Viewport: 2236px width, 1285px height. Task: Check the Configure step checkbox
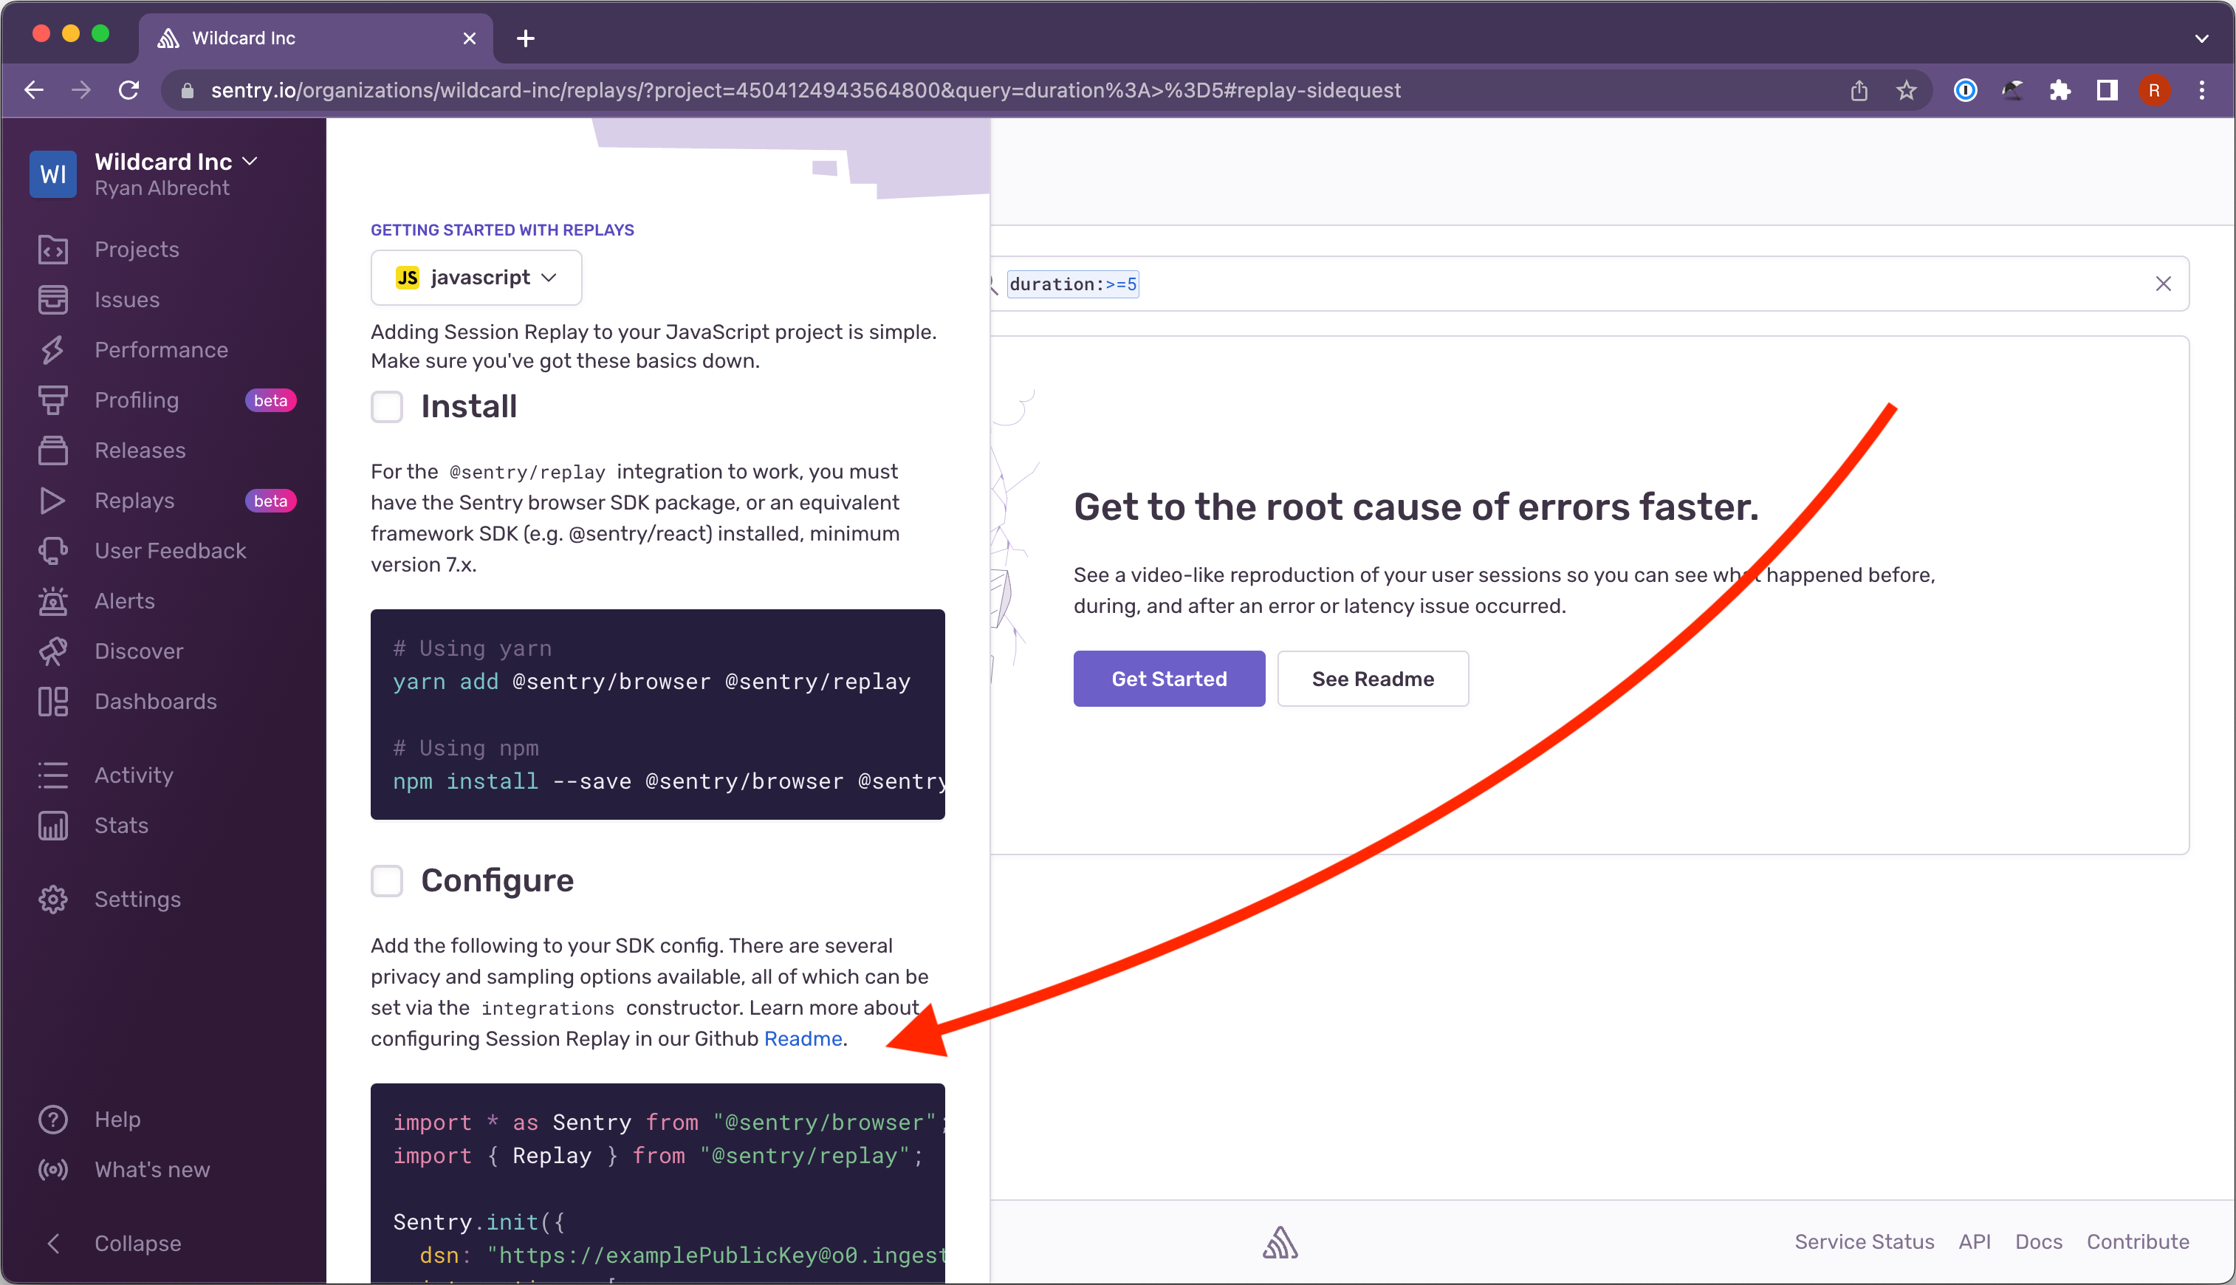click(386, 881)
